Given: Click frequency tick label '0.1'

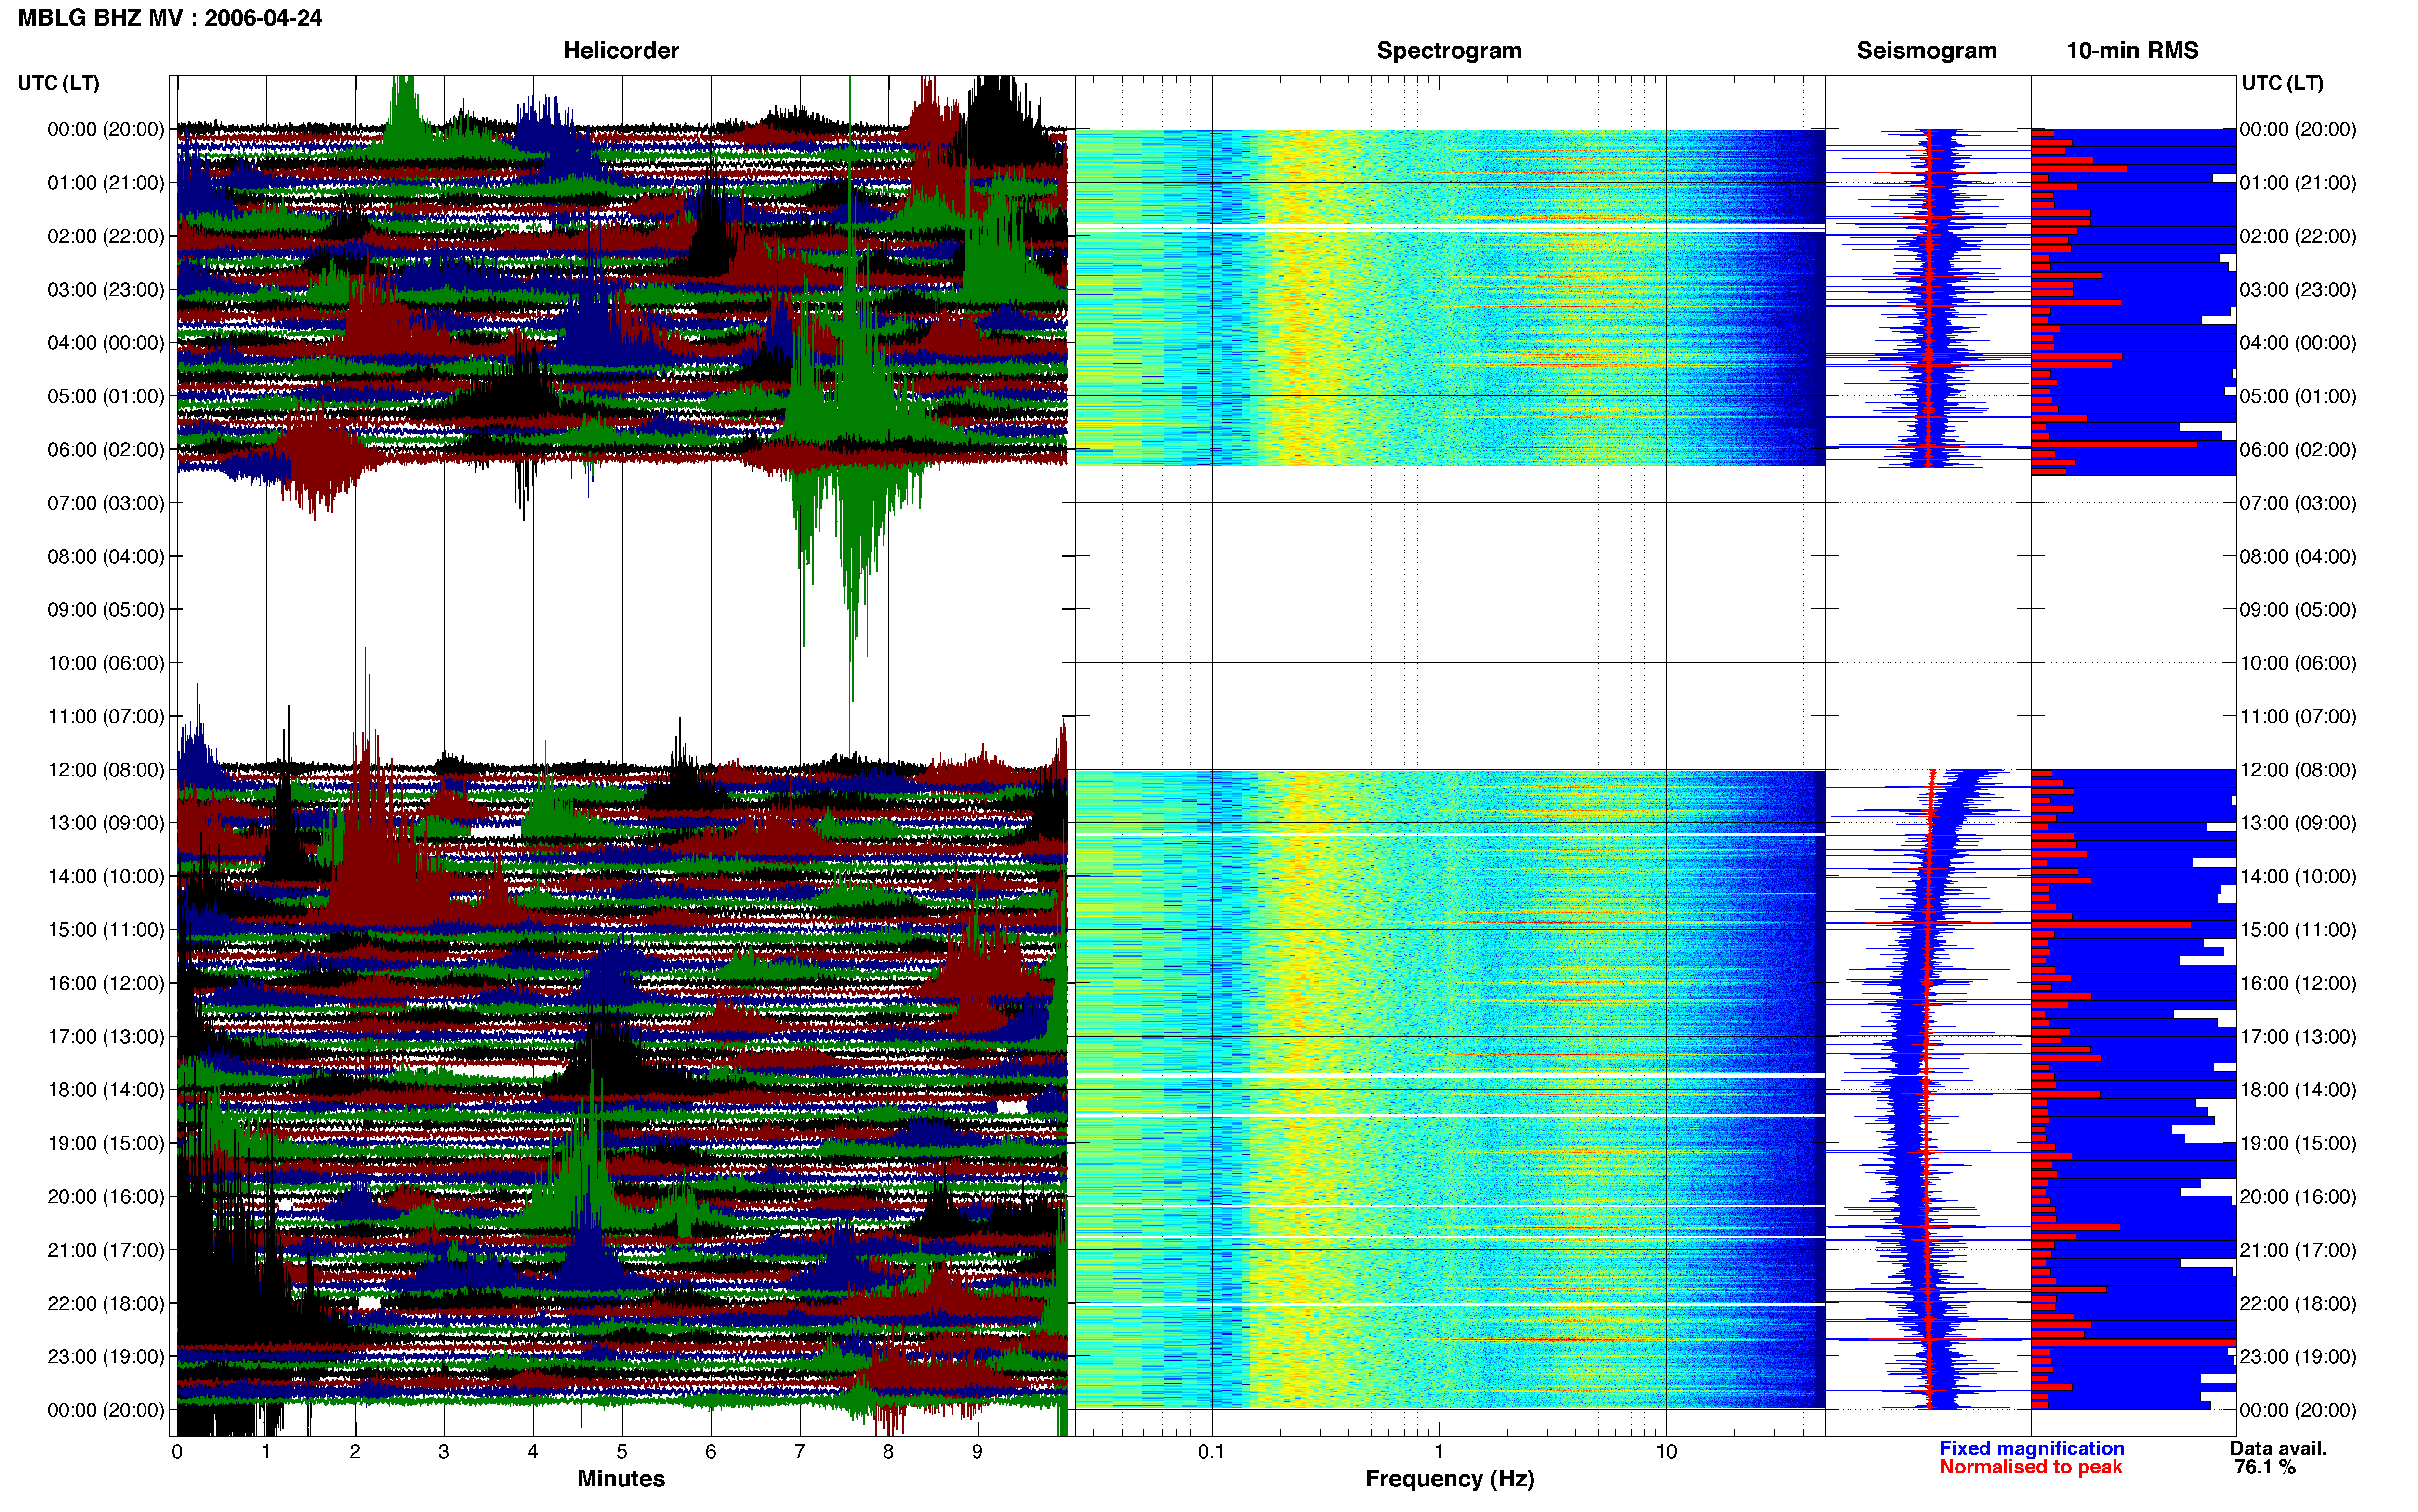Looking at the screenshot, I should (1211, 1451).
